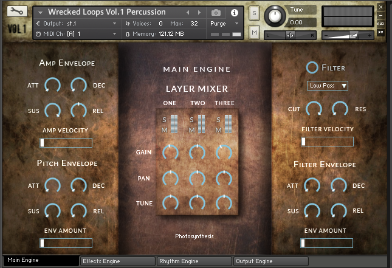Click the layer TWO PAN knob
Image resolution: width=392 pixels, height=268 pixels.
click(x=198, y=179)
